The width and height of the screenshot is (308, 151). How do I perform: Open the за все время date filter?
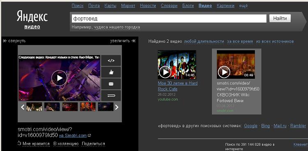[x=240, y=41]
